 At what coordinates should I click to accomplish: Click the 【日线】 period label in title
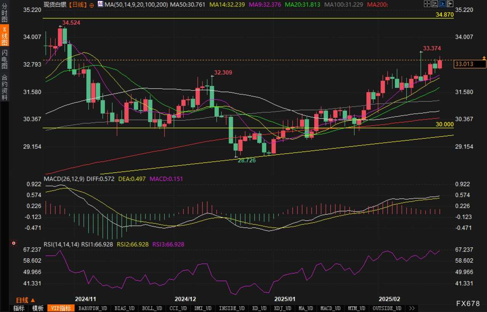(77, 5)
